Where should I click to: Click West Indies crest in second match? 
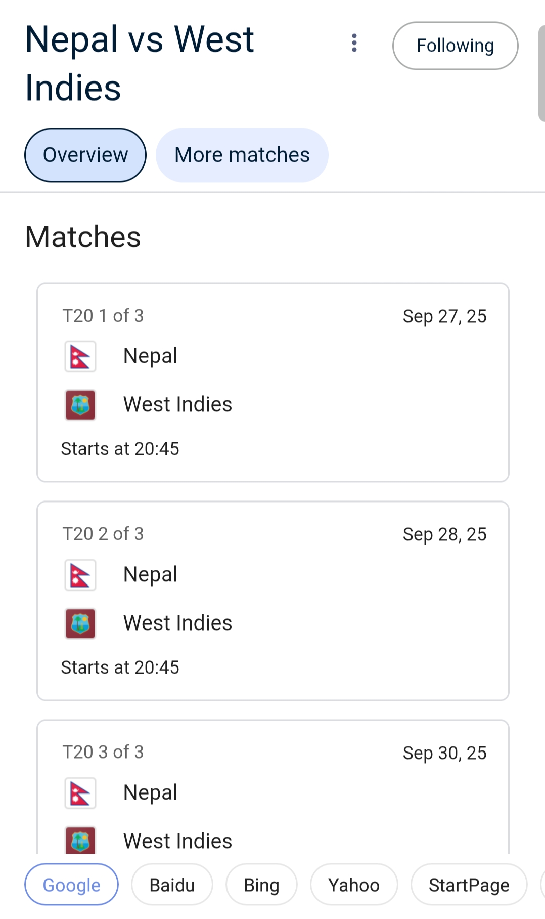(80, 623)
